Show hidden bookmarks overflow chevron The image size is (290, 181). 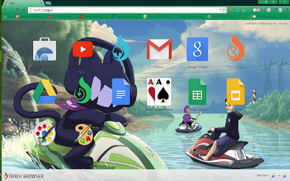(x=248, y=17)
